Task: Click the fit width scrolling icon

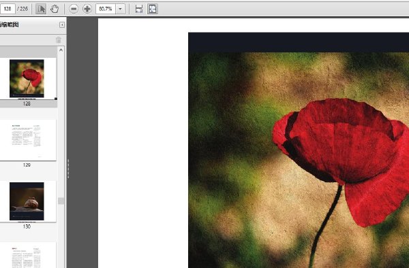Action: (x=139, y=9)
